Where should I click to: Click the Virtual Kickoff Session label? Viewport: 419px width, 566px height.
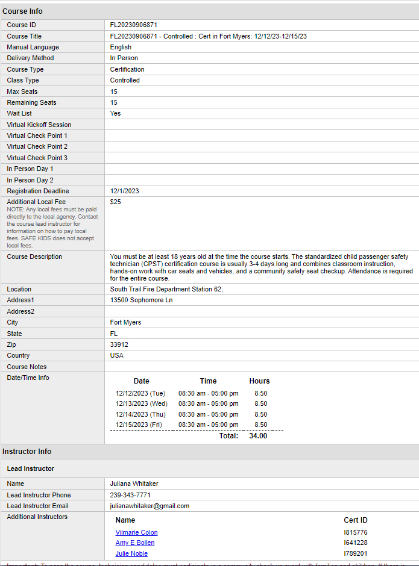pos(39,125)
